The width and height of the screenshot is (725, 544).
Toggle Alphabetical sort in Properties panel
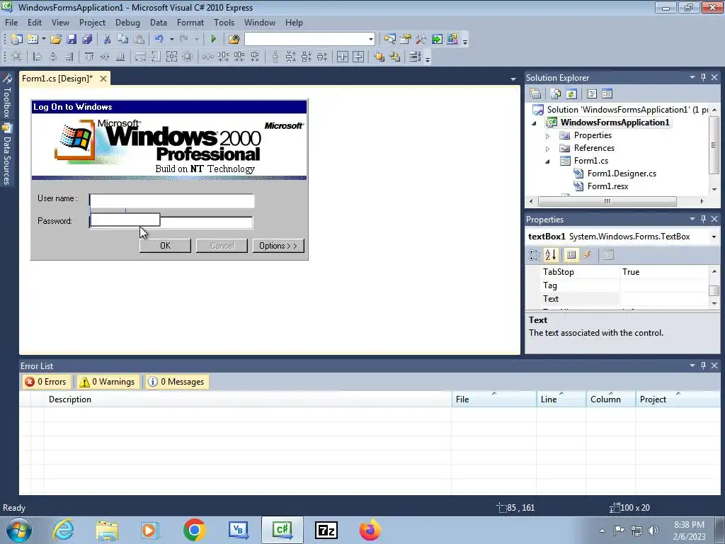(551, 255)
